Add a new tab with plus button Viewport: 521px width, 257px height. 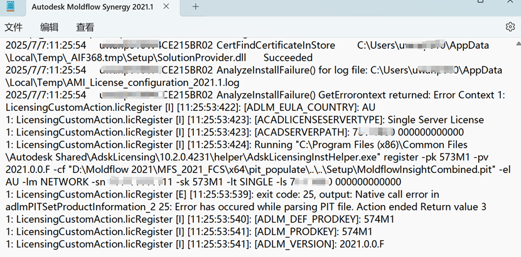tap(196, 7)
